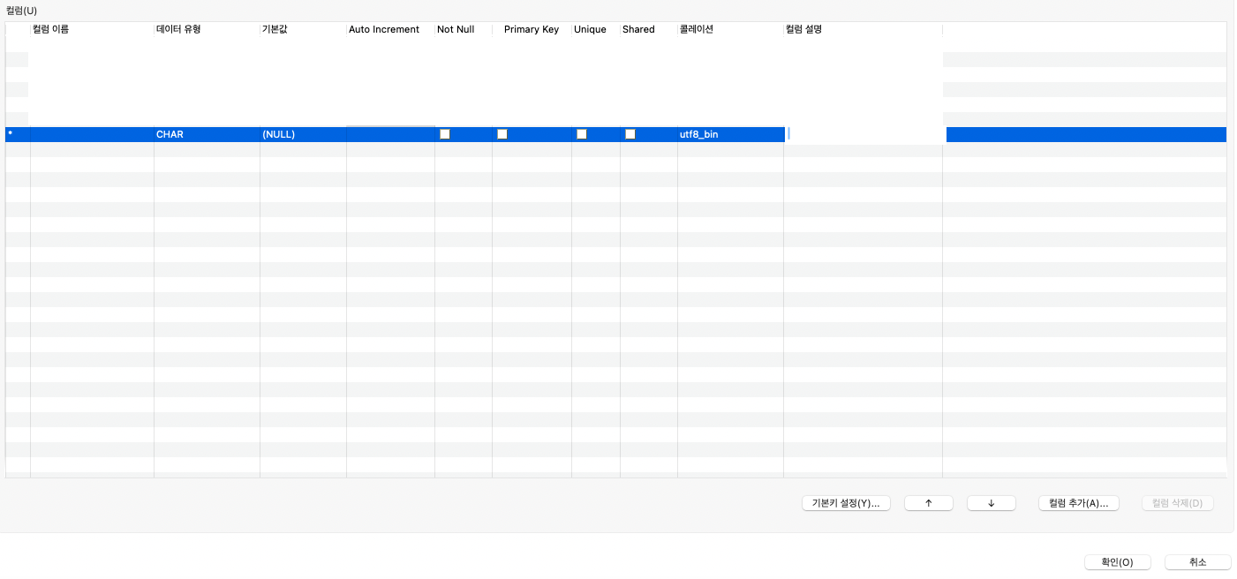
Task: Select the asterisk row marker
Action: pos(11,134)
